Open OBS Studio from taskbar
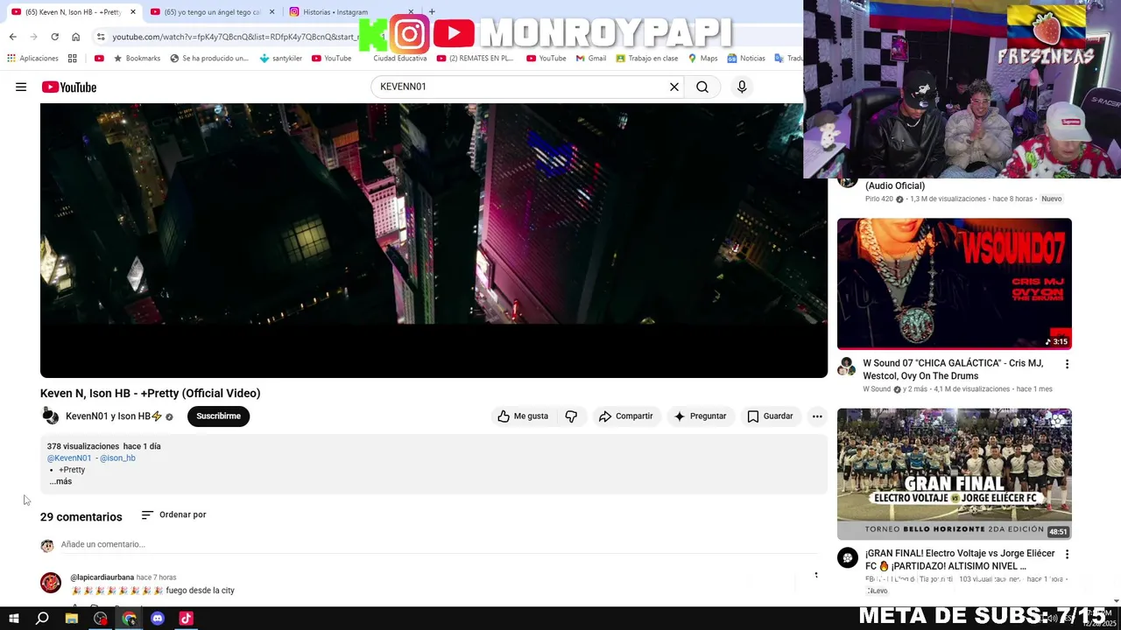This screenshot has height=630, width=1121. pyautogui.click(x=101, y=618)
